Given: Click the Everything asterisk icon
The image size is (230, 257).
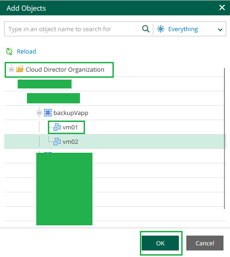Looking at the screenshot, I should click(x=161, y=29).
